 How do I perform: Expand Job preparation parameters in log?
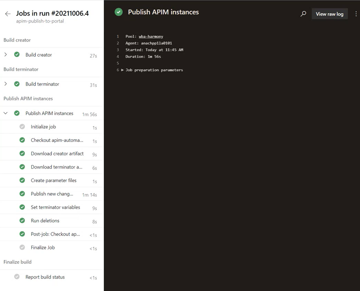click(122, 70)
